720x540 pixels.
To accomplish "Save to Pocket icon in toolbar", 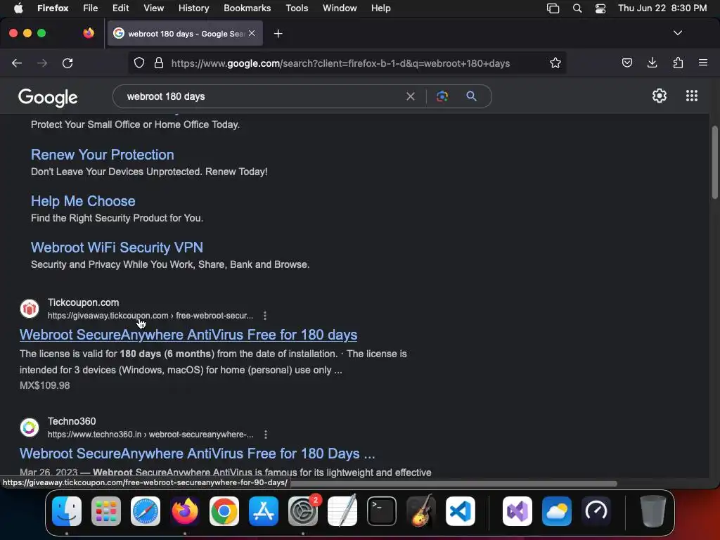I will (x=626, y=63).
